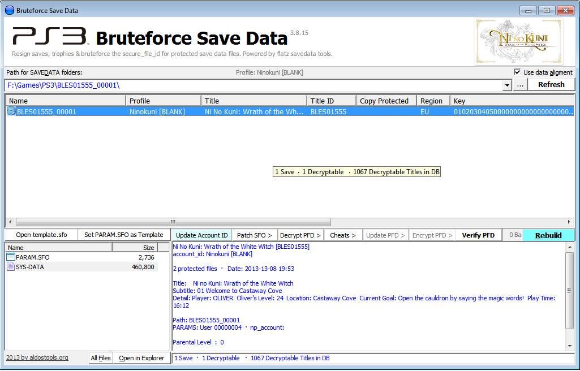Open the Decrypt PFD menu
Viewport: 580px width, 371px height.
tap(300, 235)
